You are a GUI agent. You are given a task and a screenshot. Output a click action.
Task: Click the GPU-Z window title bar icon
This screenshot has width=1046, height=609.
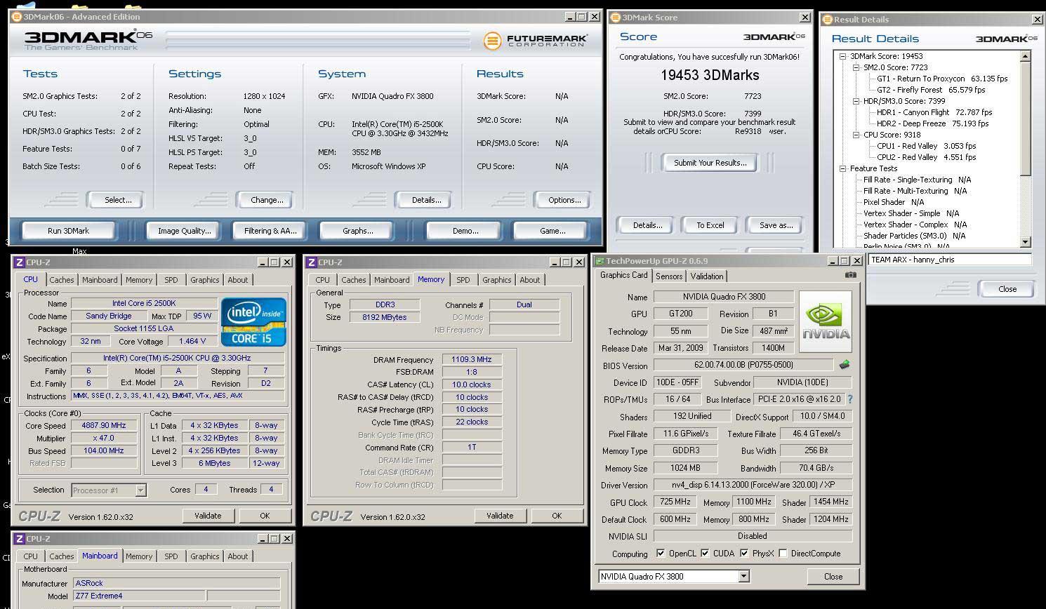point(600,261)
